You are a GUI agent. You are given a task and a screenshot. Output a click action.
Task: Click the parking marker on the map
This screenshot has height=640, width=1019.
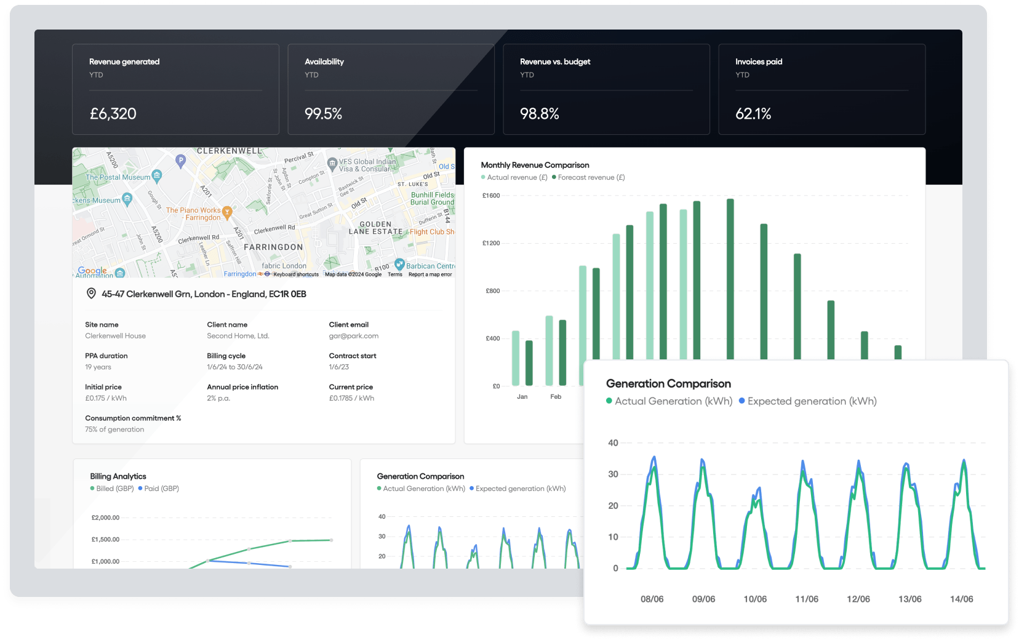click(180, 161)
